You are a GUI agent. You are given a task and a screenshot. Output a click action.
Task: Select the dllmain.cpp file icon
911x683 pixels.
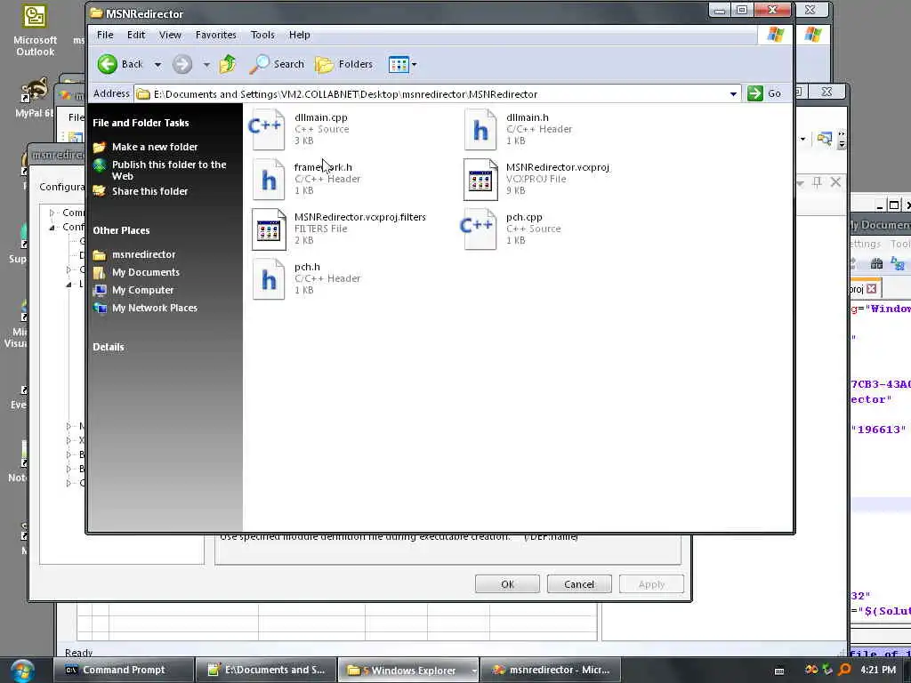point(267,129)
